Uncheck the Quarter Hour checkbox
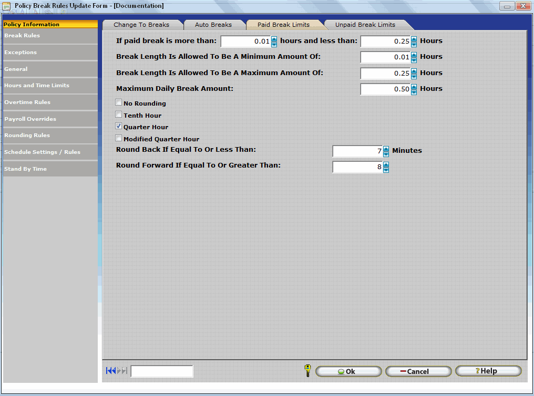534x396 pixels. 119,127
